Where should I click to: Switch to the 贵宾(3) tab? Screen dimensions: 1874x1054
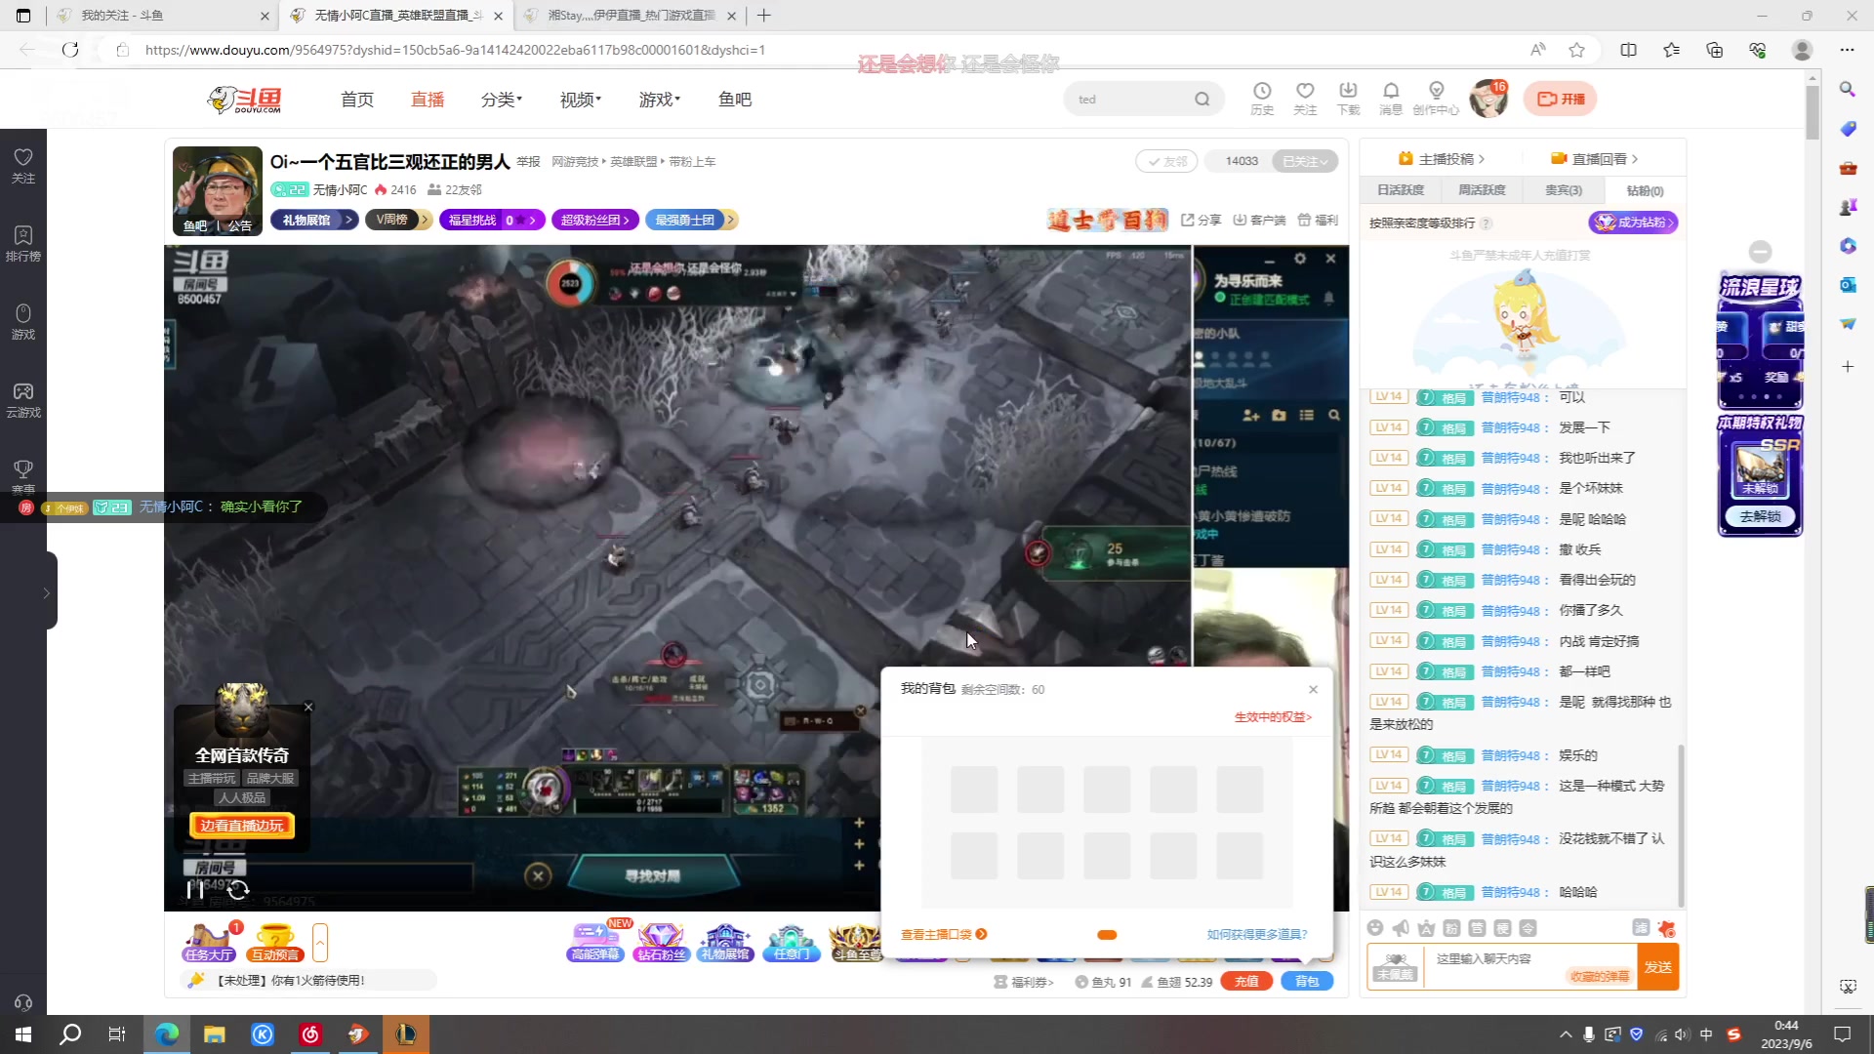point(1564,190)
